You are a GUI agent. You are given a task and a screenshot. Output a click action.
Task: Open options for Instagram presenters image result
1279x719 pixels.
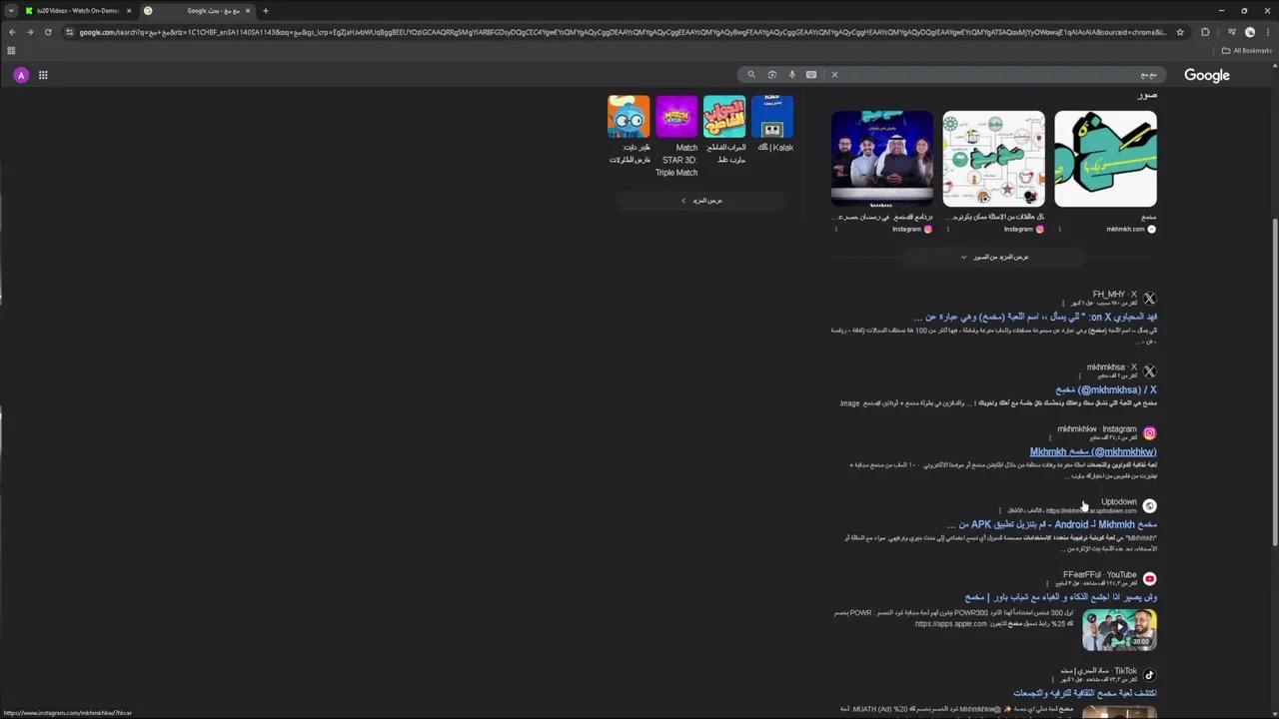pyautogui.click(x=836, y=229)
